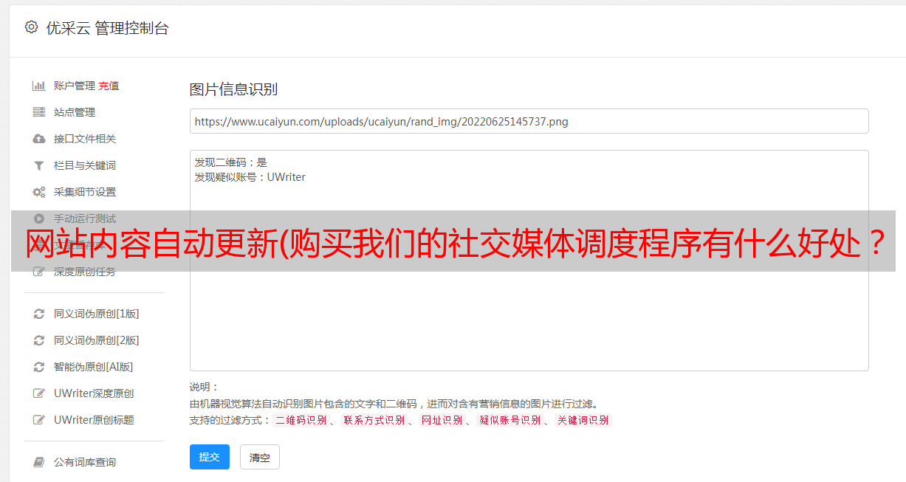Click the filter icon for 栏目与关键词
The image size is (906, 482).
point(39,165)
